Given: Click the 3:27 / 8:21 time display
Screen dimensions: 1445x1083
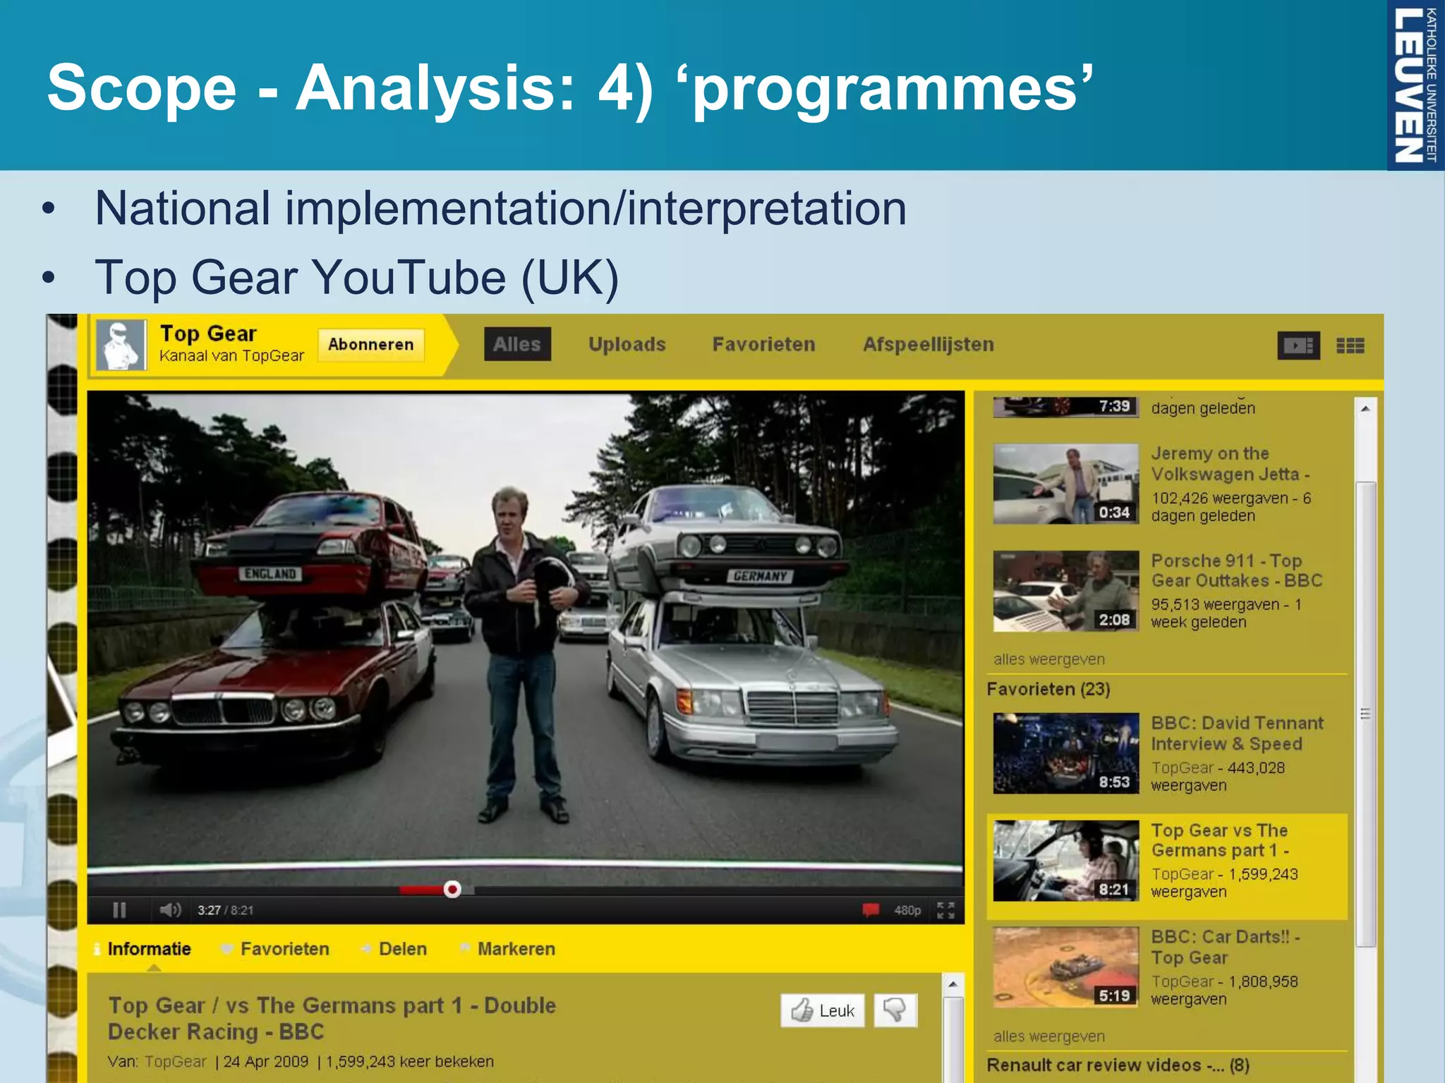Looking at the screenshot, I should coord(225,910).
